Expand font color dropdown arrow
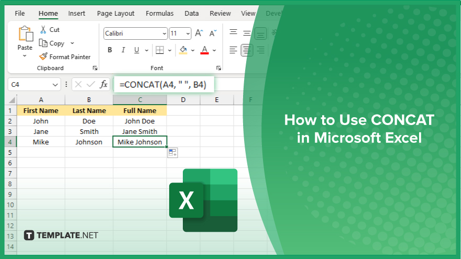The height and width of the screenshot is (259, 461). coord(214,51)
